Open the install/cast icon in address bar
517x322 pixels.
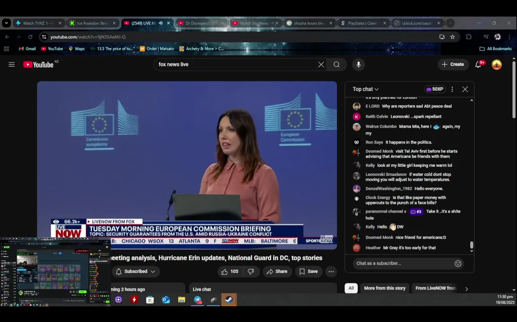pos(442,37)
